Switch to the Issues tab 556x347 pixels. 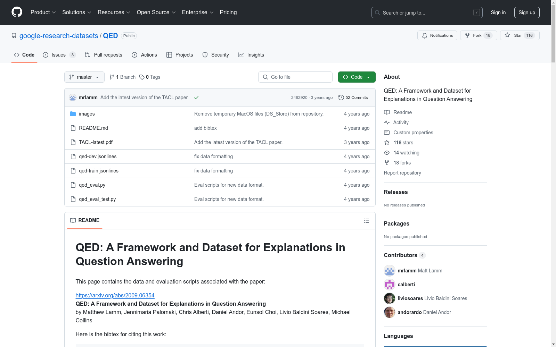coord(59,55)
